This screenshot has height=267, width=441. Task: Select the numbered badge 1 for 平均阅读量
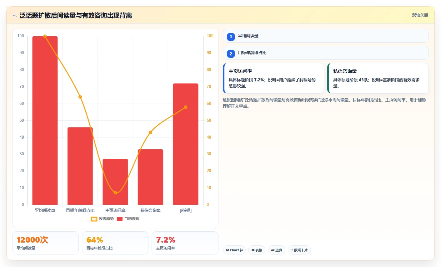tap(231, 37)
